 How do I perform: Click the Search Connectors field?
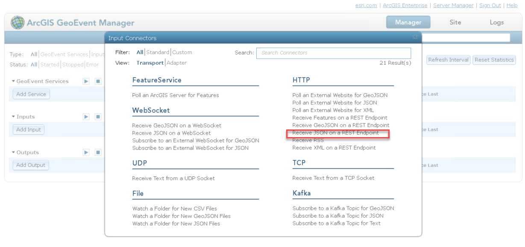[x=334, y=53]
